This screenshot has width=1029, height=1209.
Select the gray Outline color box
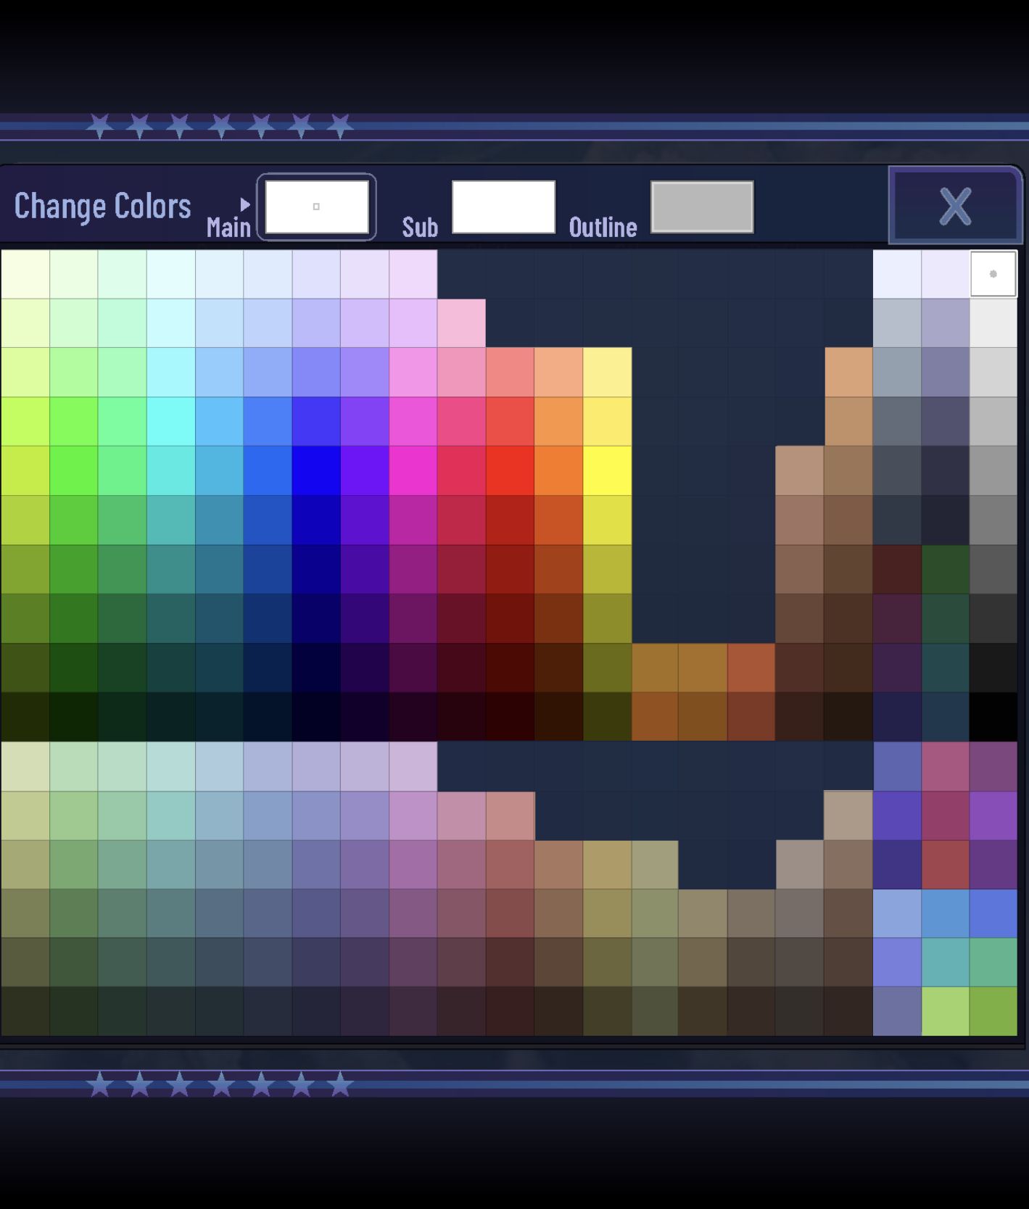pos(702,207)
